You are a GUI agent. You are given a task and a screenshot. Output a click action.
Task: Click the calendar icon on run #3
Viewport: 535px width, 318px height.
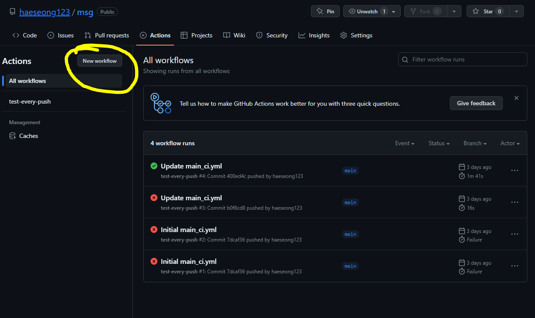click(462, 199)
